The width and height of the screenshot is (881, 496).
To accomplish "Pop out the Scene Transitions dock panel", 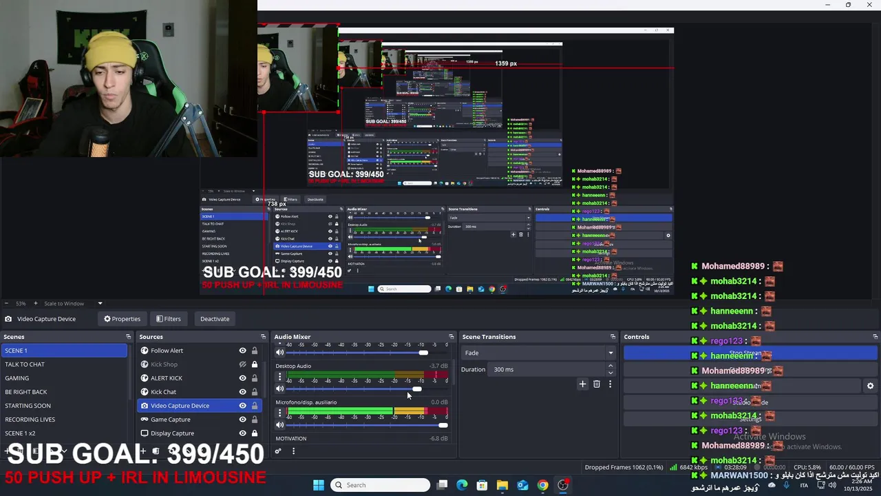I will click(613, 337).
